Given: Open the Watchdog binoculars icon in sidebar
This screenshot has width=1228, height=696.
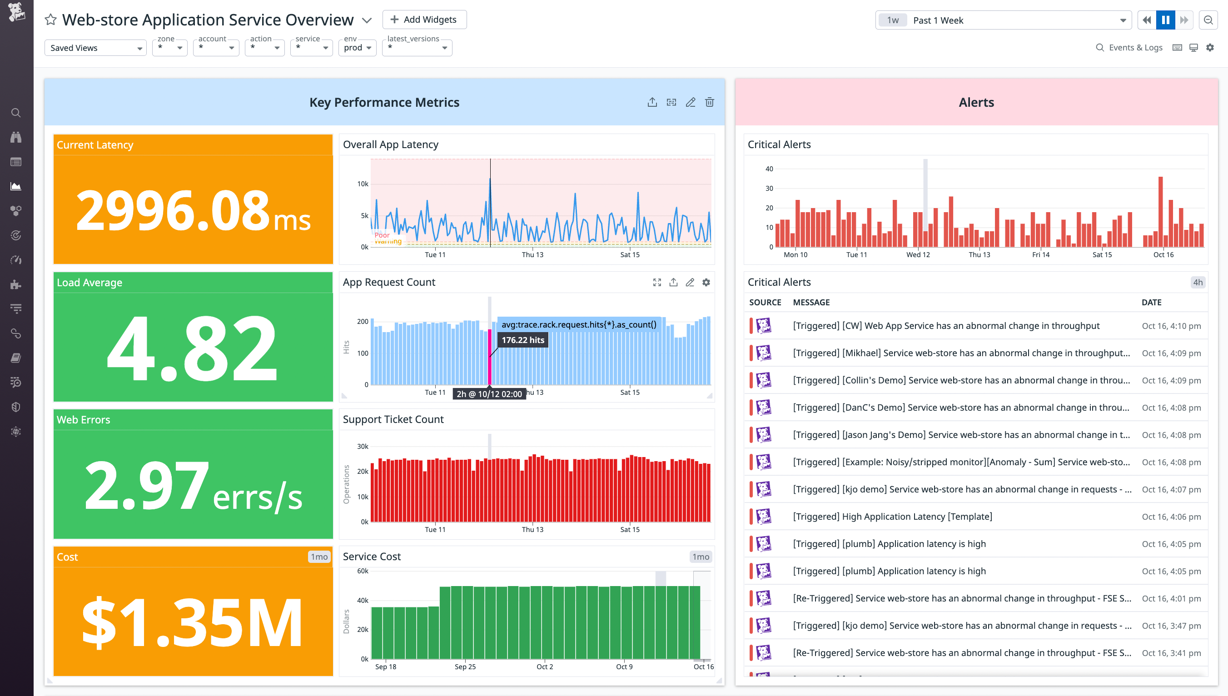Looking at the screenshot, I should [16, 137].
